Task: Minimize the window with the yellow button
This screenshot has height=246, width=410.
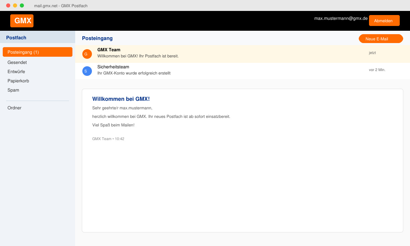Action: (15, 5)
